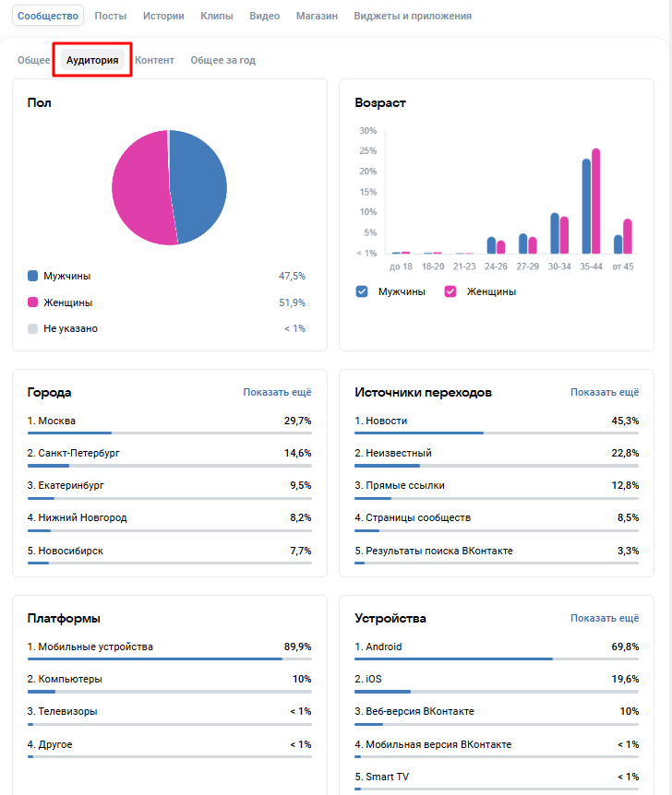672x795 pixels.
Task: Click the pink Женщины legend swatch
Action: coord(33,303)
